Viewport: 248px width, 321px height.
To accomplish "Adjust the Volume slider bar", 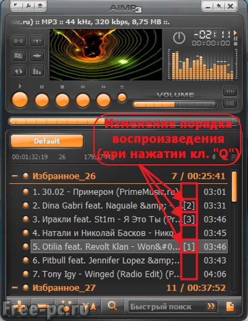I will (x=175, y=105).
